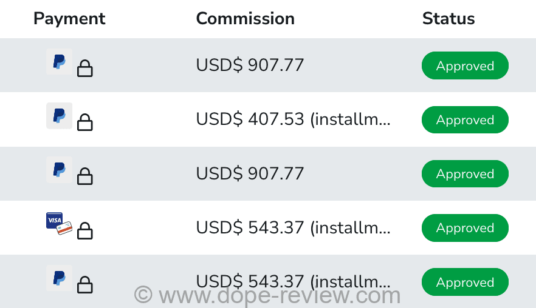
Task: Click the Visa credit card icon
Action: coord(59,224)
